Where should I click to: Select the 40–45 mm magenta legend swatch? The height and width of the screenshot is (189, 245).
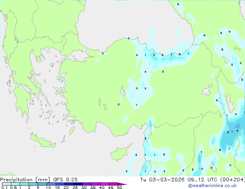point(105,184)
